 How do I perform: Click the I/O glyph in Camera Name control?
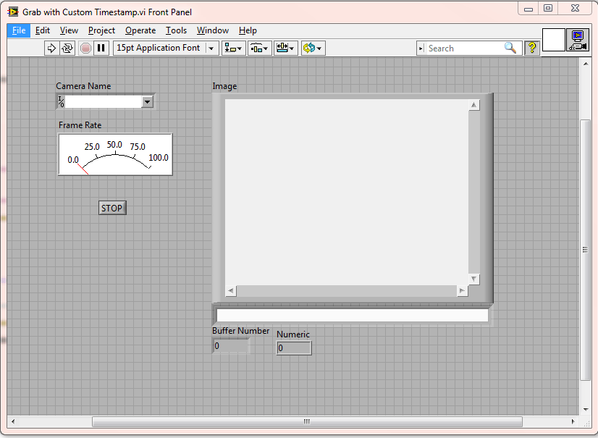(61, 101)
